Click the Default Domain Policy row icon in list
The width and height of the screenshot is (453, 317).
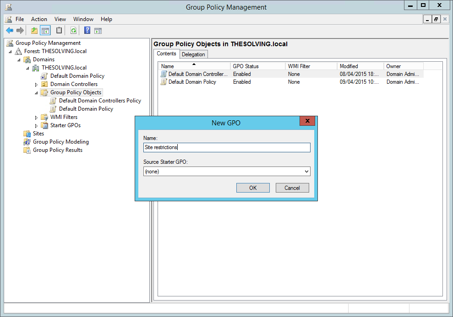[x=164, y=82]
